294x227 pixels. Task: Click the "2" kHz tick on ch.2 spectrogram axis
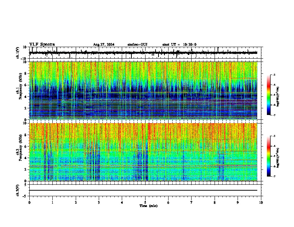pos(26,170)
